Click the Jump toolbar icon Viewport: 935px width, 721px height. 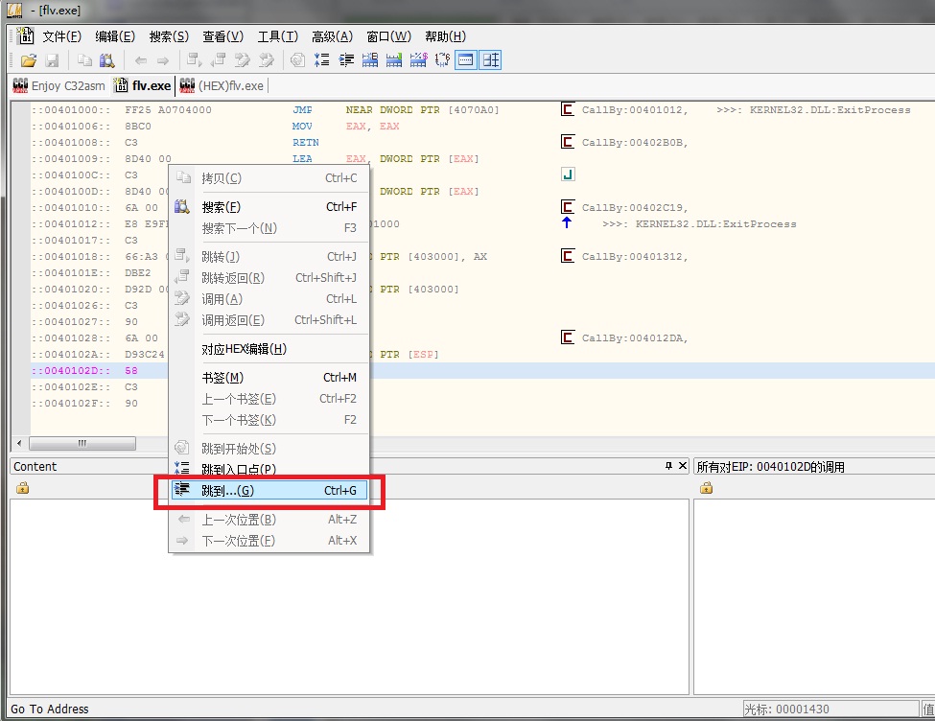point(195,60)
